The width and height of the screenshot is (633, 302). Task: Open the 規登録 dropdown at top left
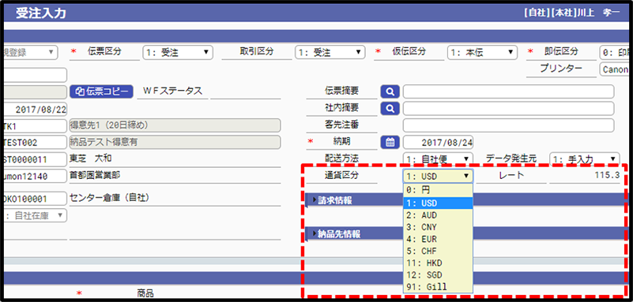(x=31, y=52)
